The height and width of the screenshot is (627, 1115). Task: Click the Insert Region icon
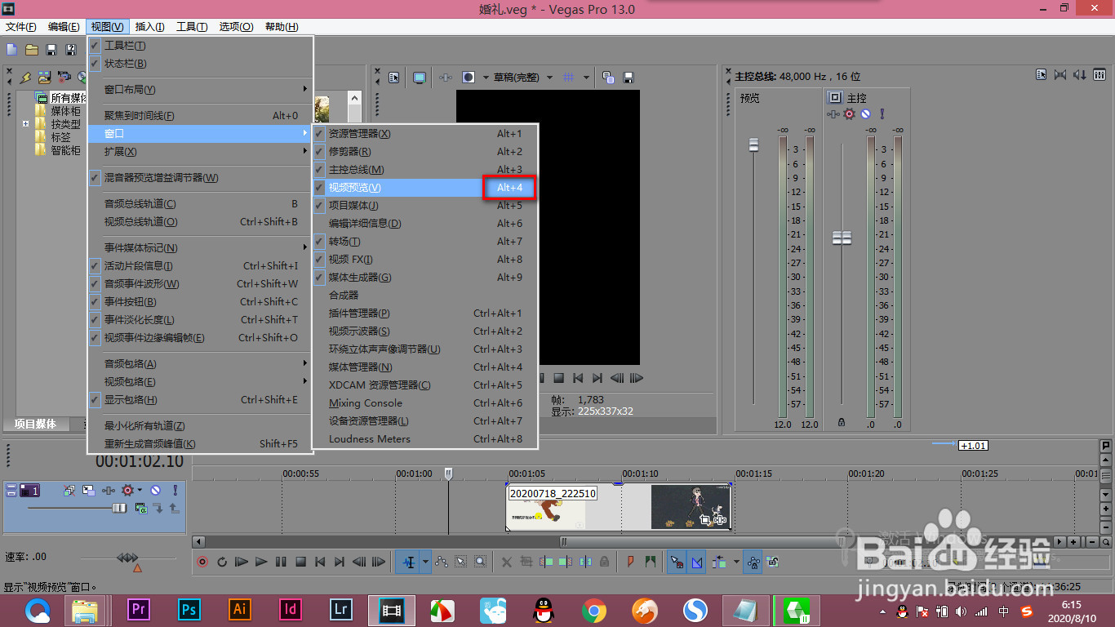(x=651, y=562)
